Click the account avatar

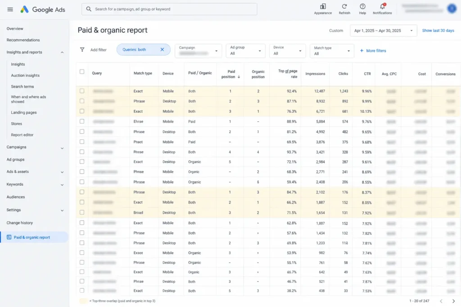(451, 9)
